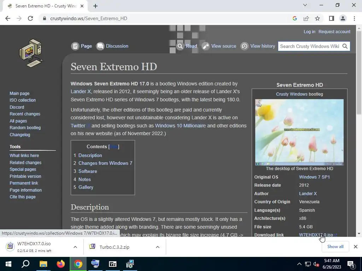Viewport: 362px width, 271px height.
Task: Click the Permanent link tool
Action: tap(24, 183)
